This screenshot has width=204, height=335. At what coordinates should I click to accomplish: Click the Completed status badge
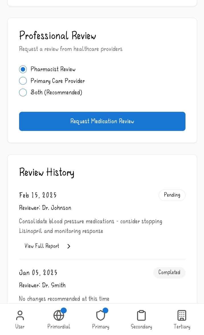(x=169, y=272)
